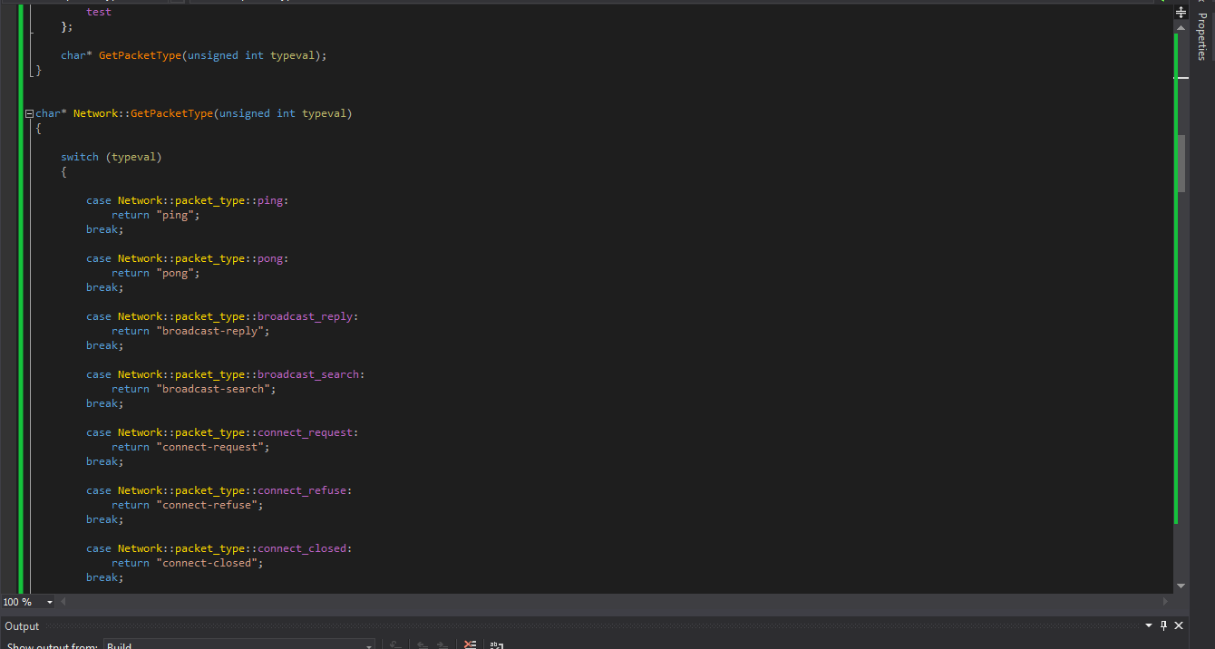
Task: Click the horizontal scrollbar right arrow
Action: 1166,602
